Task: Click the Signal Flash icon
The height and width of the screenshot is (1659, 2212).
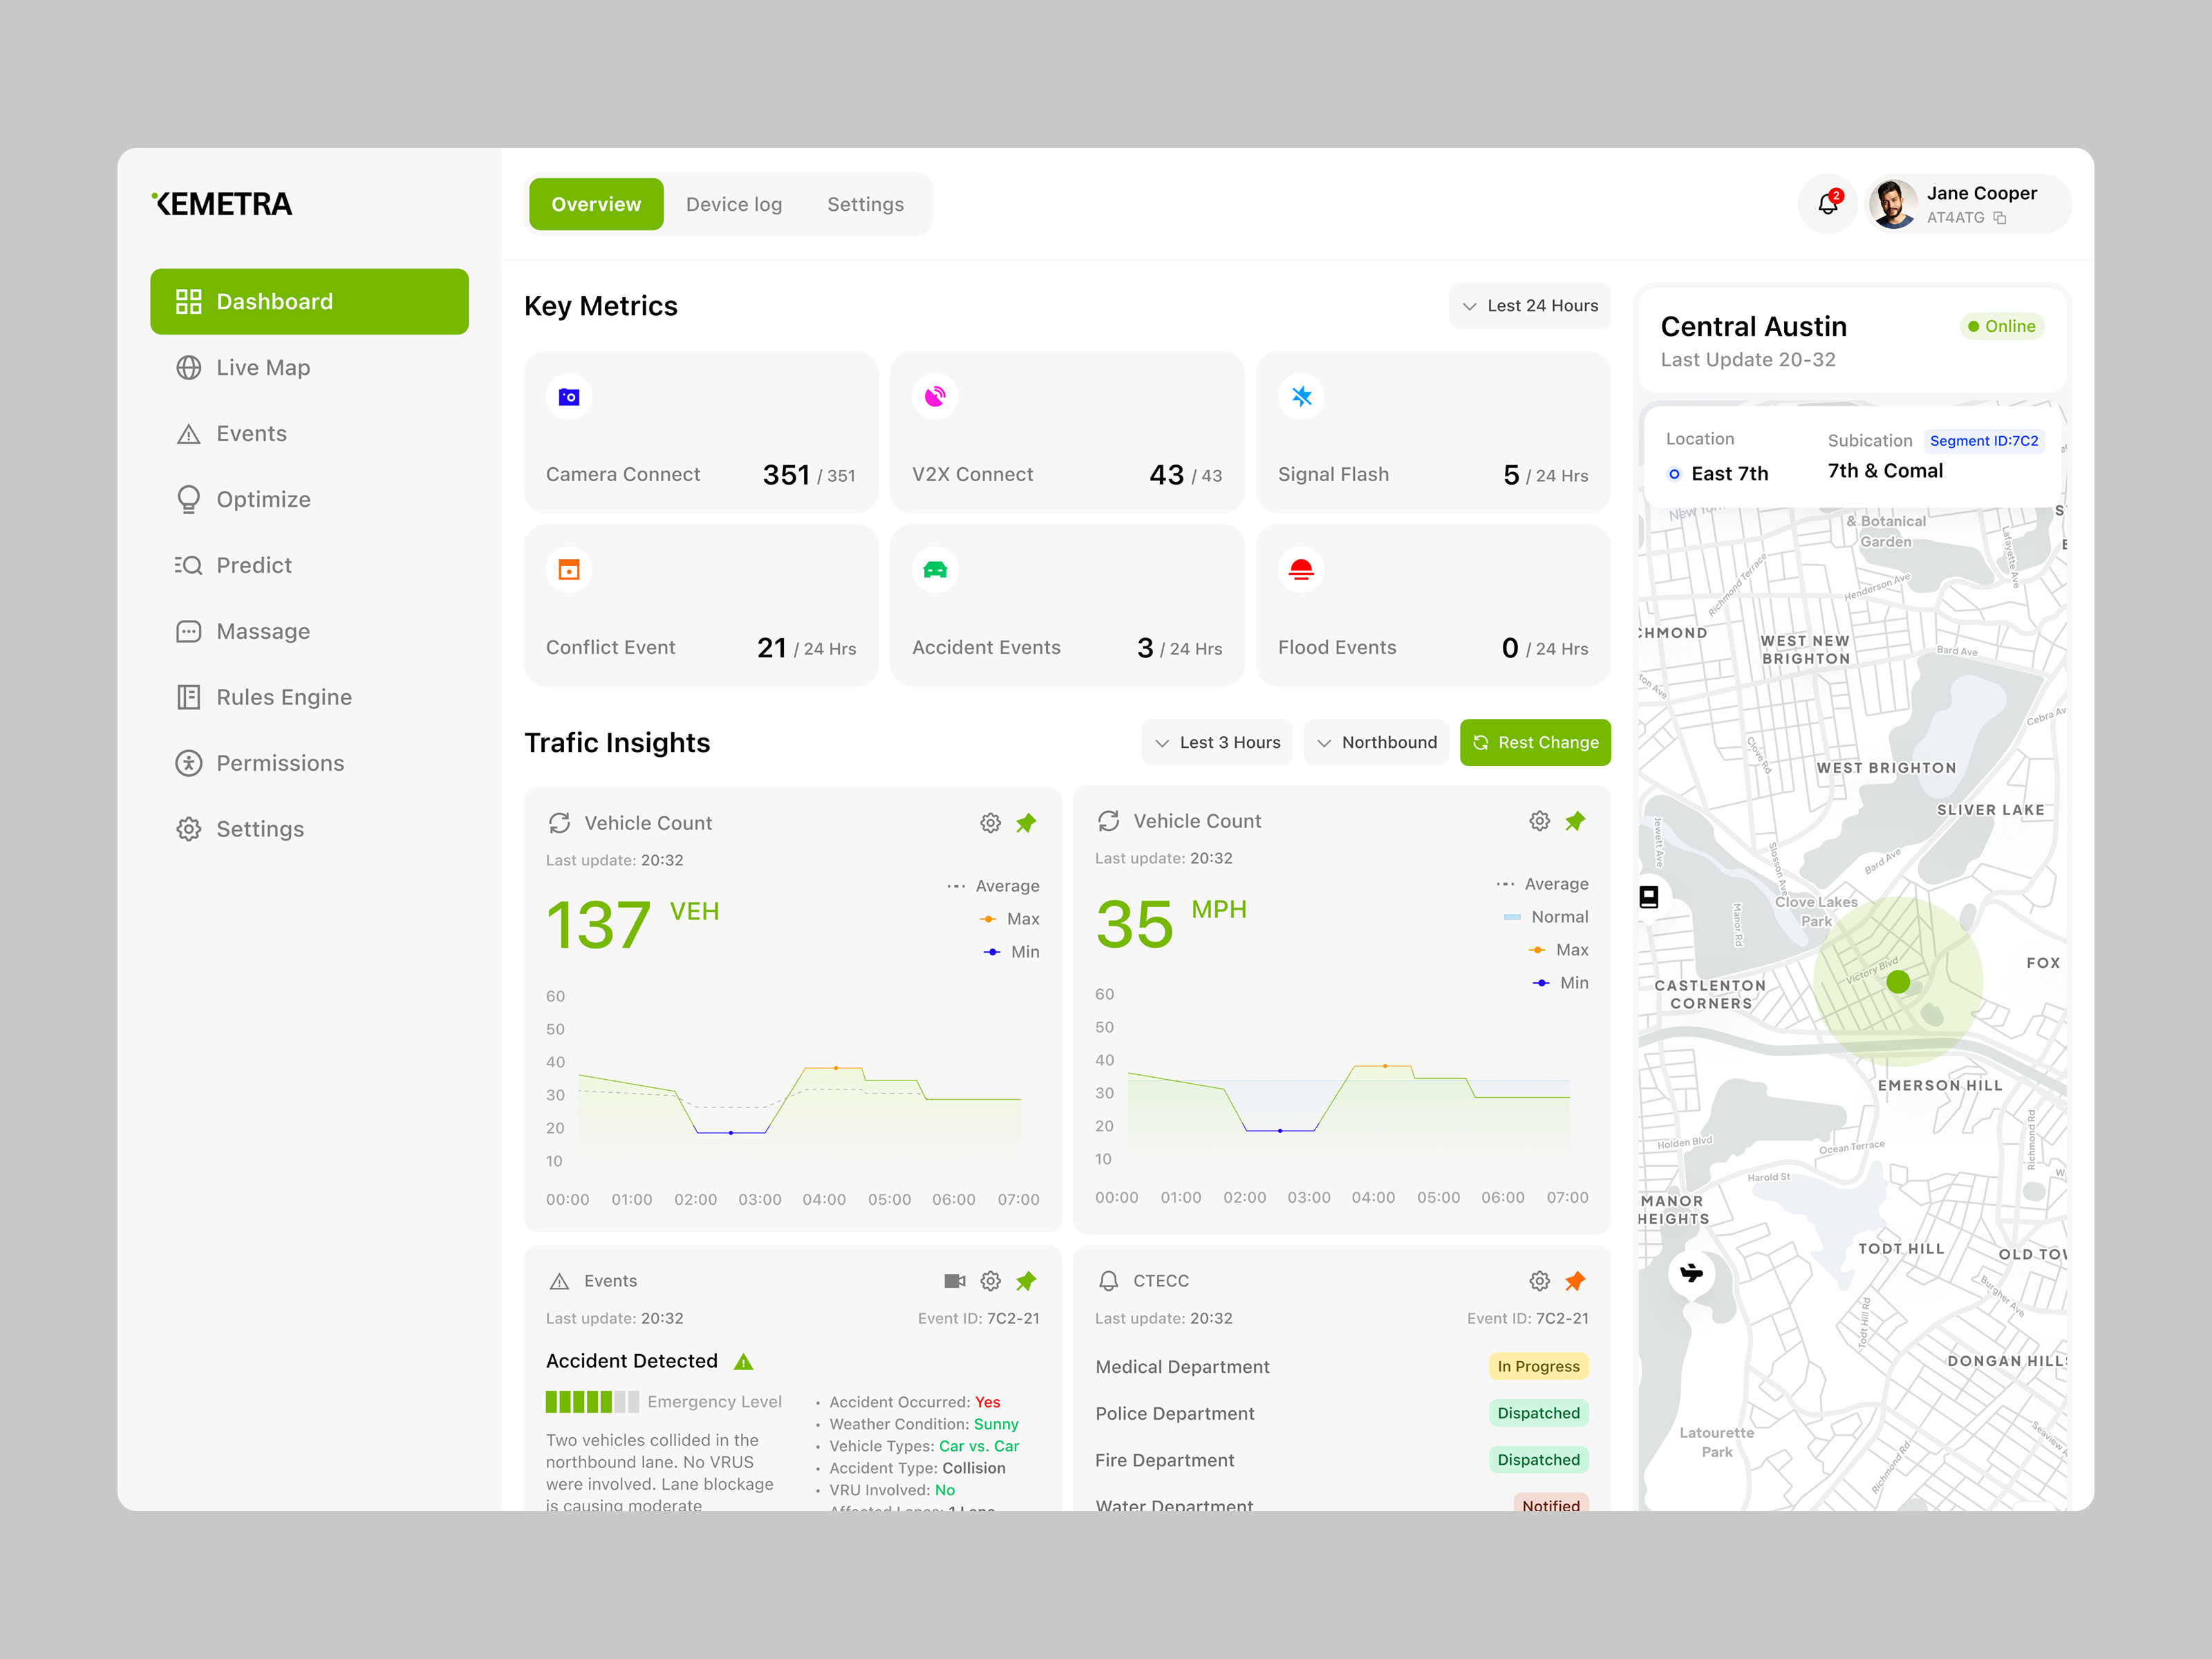Action: (x=1301, y=397)
